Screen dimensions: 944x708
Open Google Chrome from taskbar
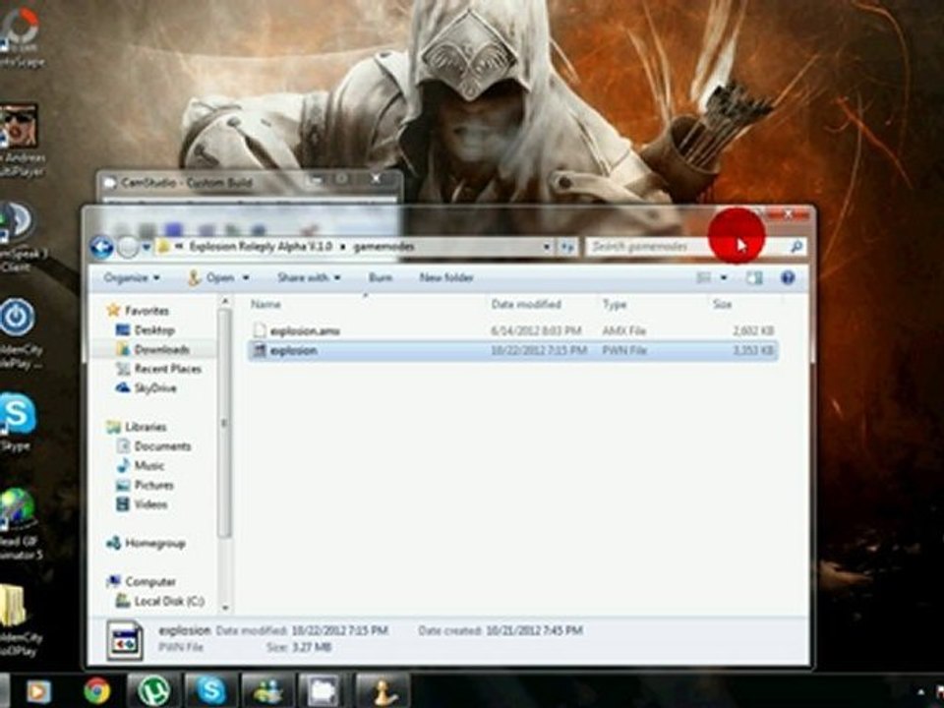[97, 690]
